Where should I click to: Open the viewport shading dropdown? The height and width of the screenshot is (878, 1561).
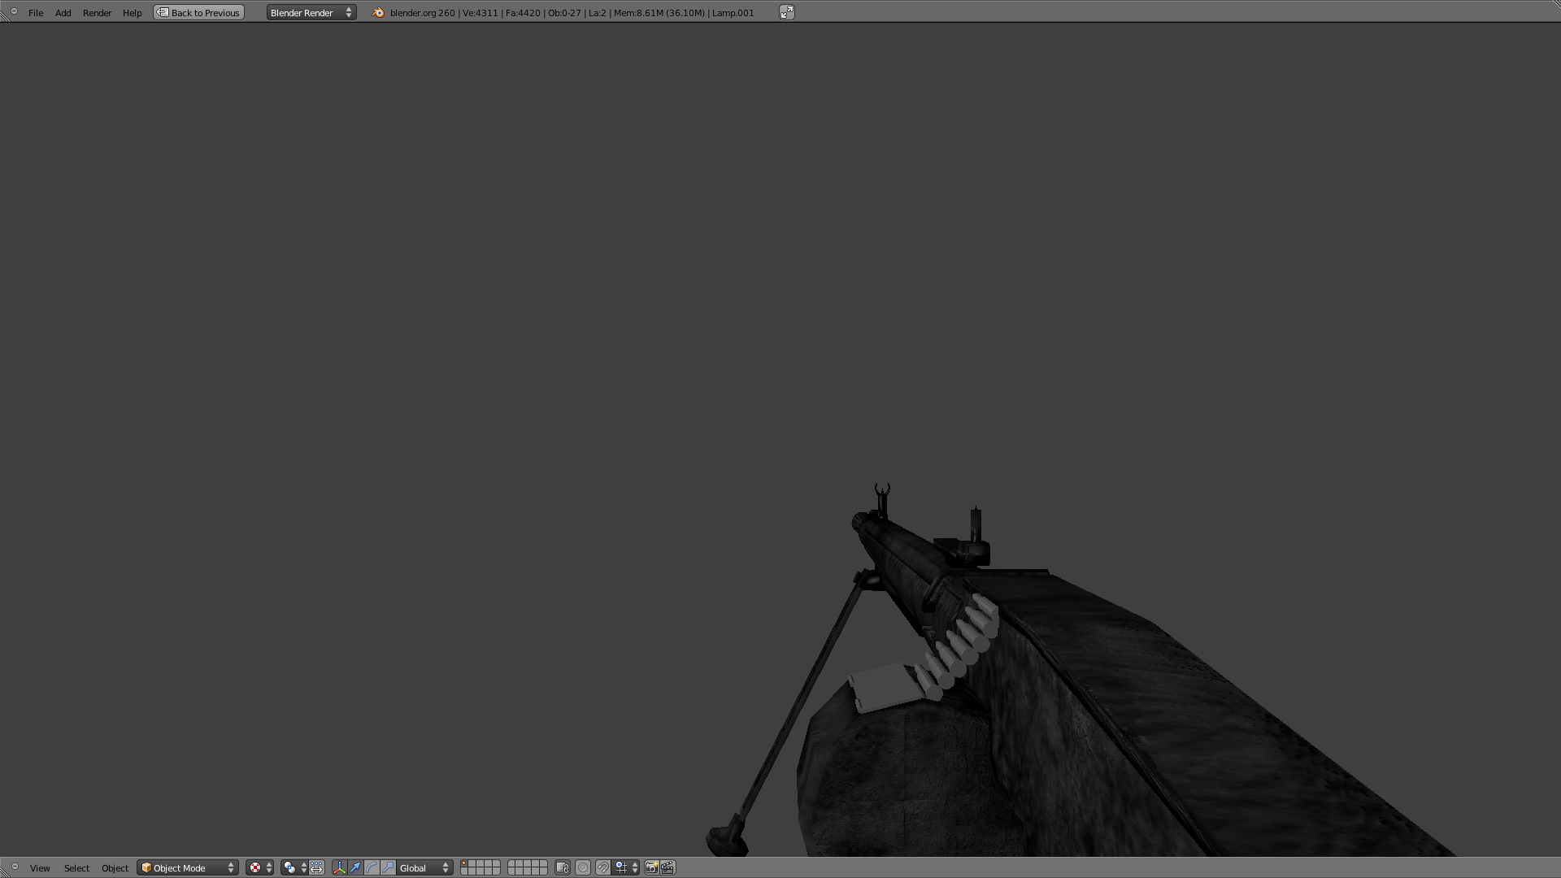[260, 868]
